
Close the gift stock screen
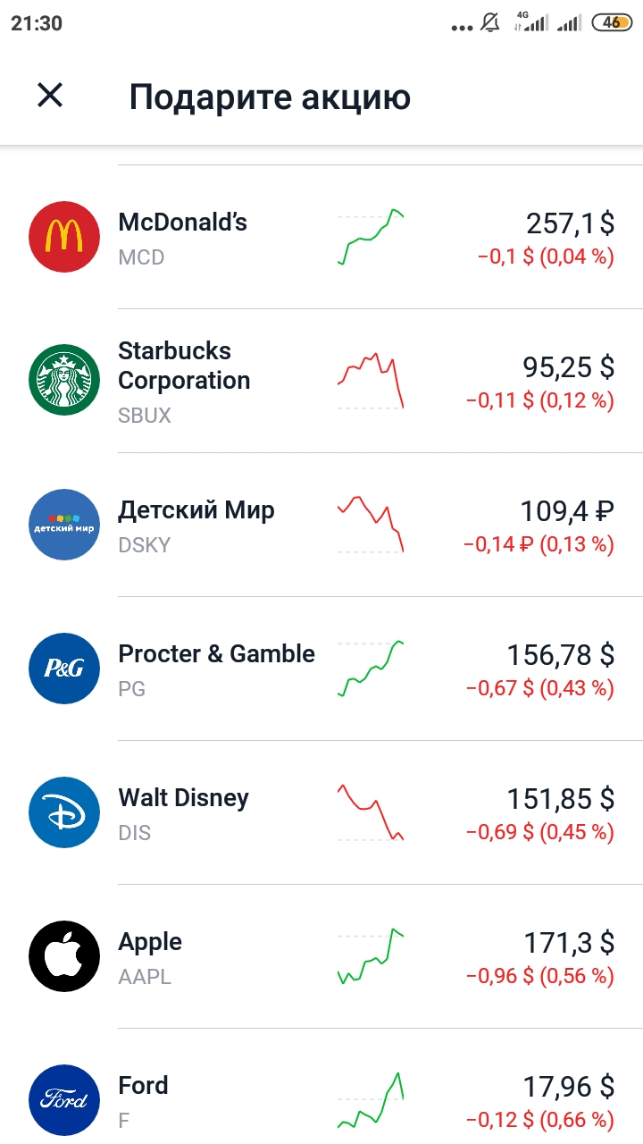click(x=50, y=95)
